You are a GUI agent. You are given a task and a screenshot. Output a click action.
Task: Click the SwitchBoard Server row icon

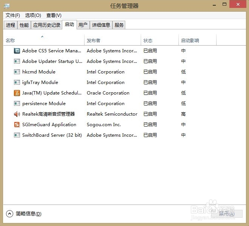(x=17, y=135)
